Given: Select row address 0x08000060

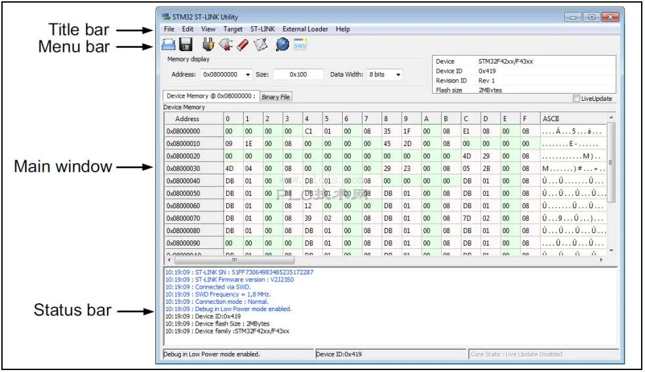Looking at the screenshot, I should pyautogui.click(x=194, y=206).
